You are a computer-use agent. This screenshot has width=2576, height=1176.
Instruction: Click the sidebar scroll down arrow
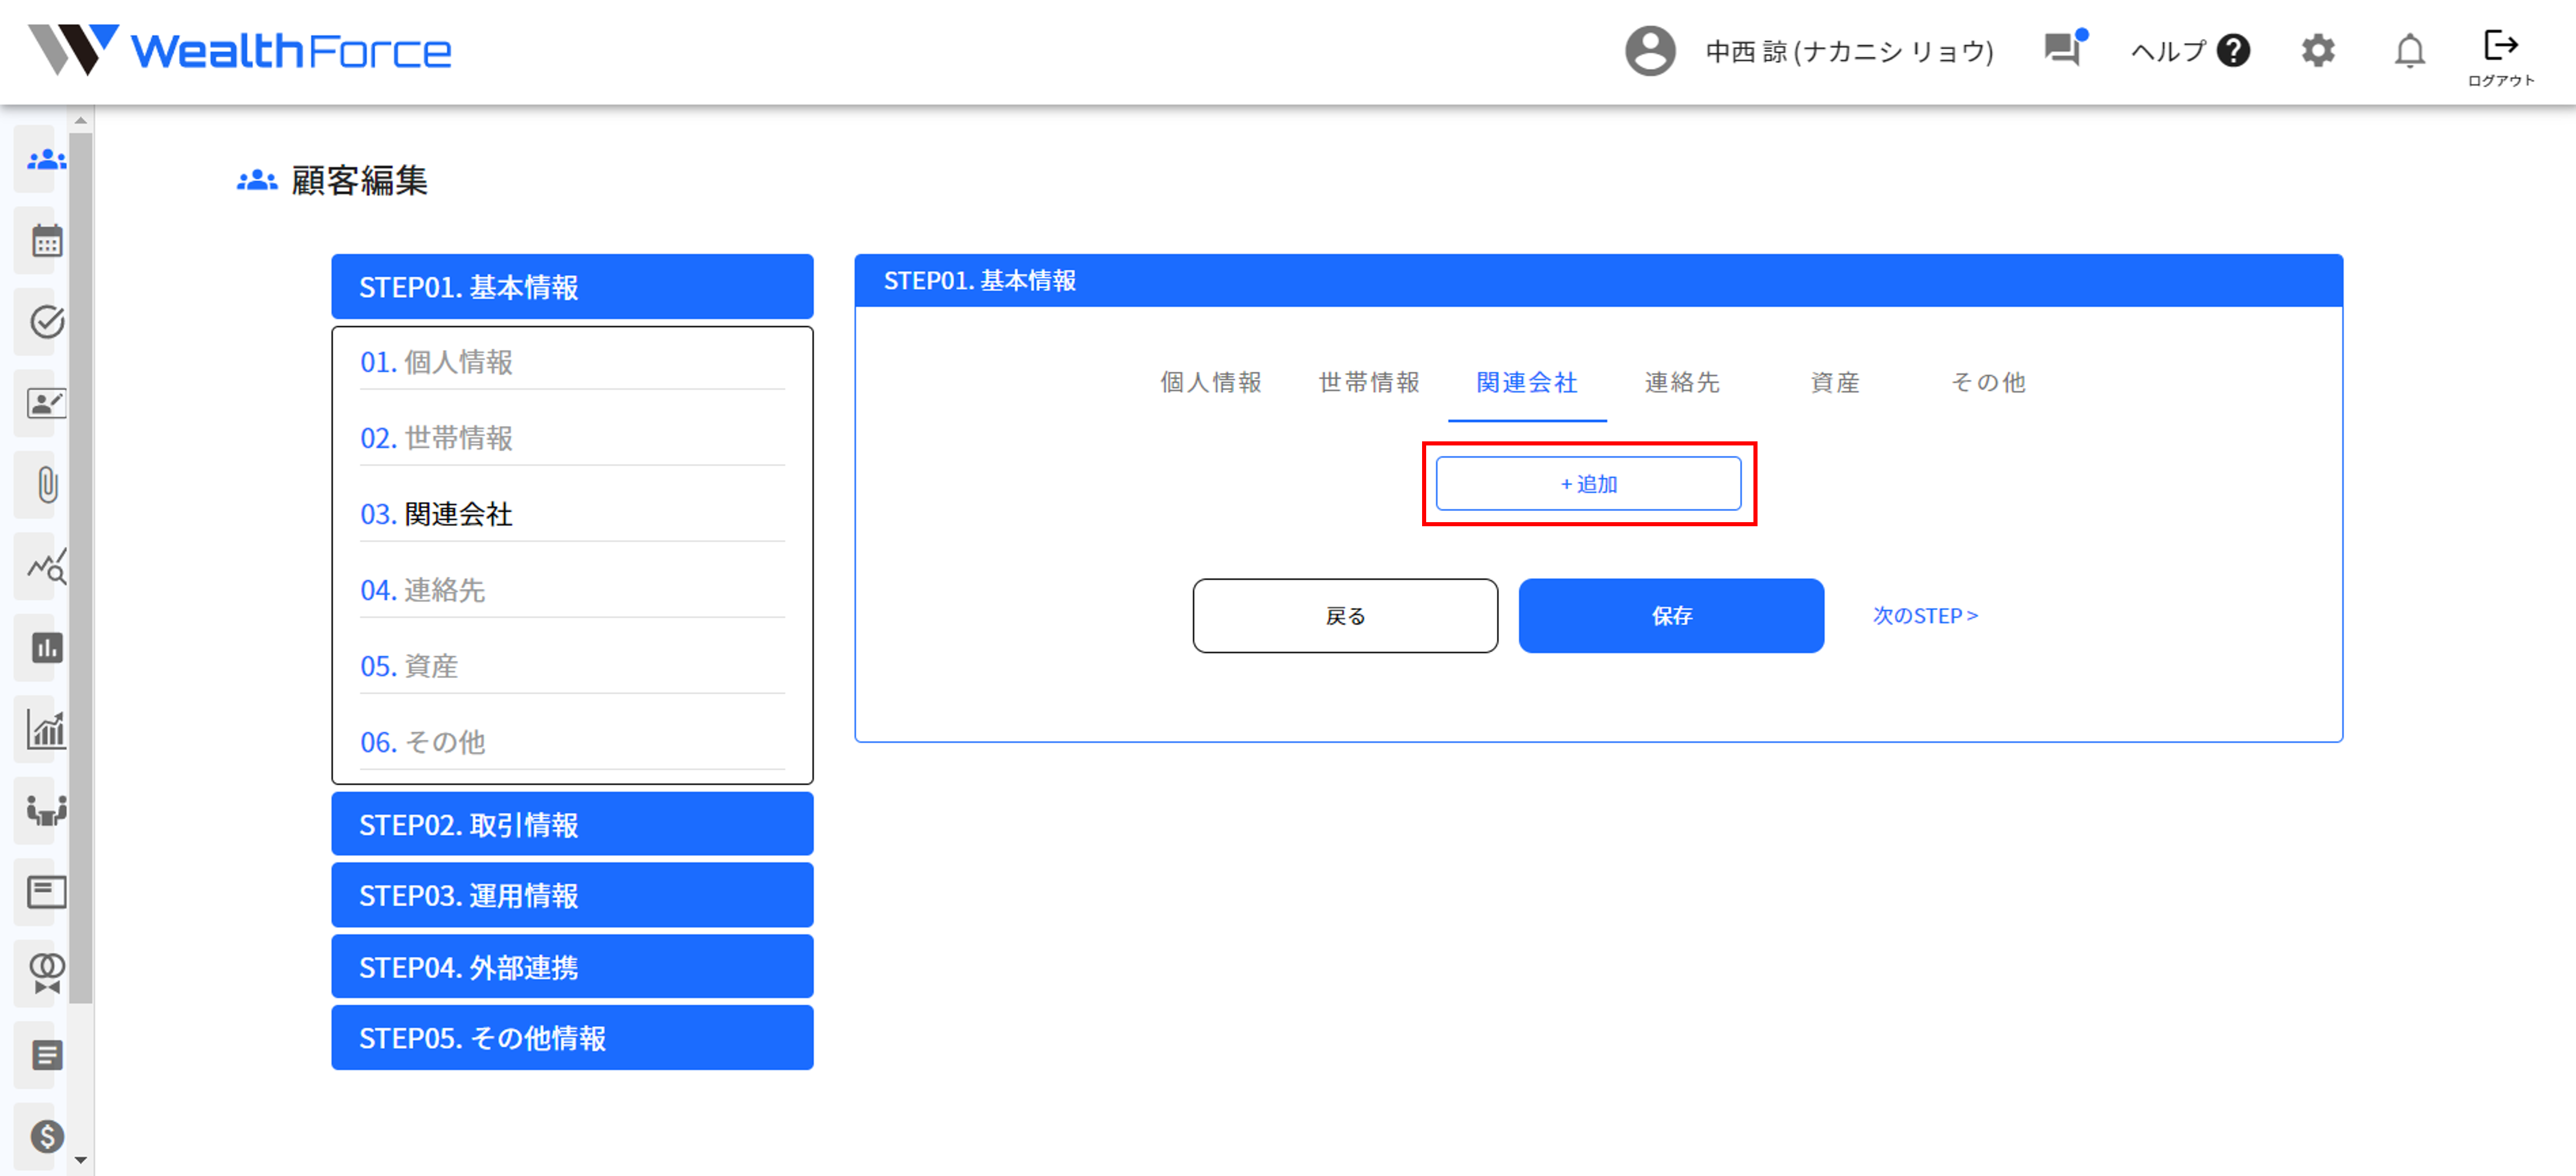[x=81, y=1161]
